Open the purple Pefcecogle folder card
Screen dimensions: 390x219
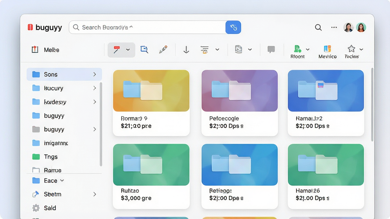point(240,103)
